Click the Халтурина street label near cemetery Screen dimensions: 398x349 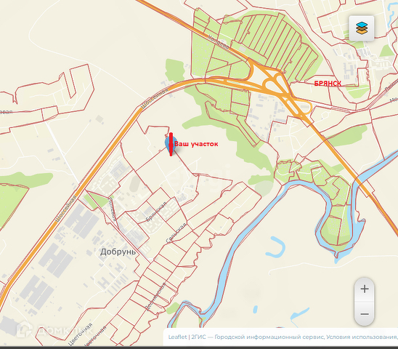point(219,42)
